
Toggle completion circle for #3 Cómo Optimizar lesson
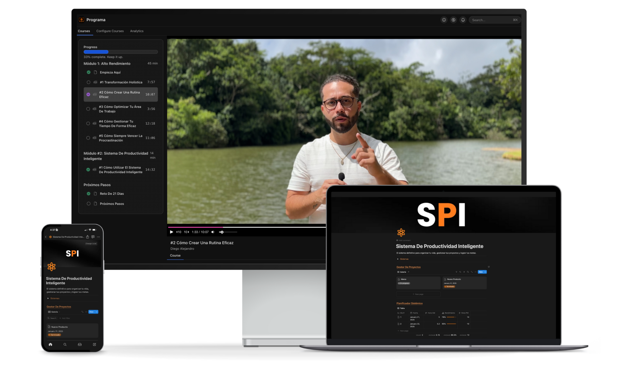pyautogui.click(x=88, y=109)
